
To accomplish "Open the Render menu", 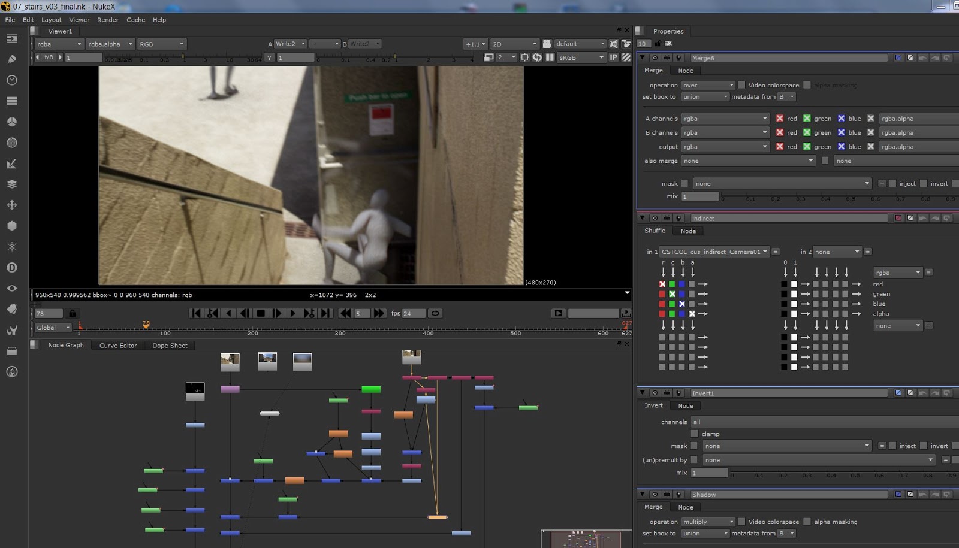I will 108,20.
